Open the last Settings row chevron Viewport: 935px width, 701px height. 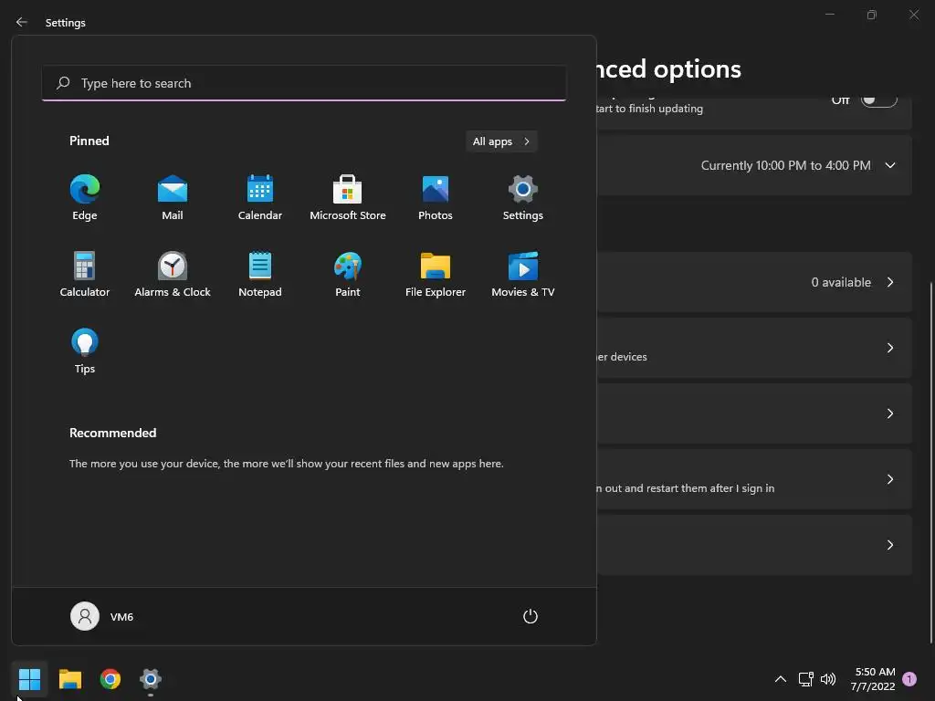tap(889, 545)
